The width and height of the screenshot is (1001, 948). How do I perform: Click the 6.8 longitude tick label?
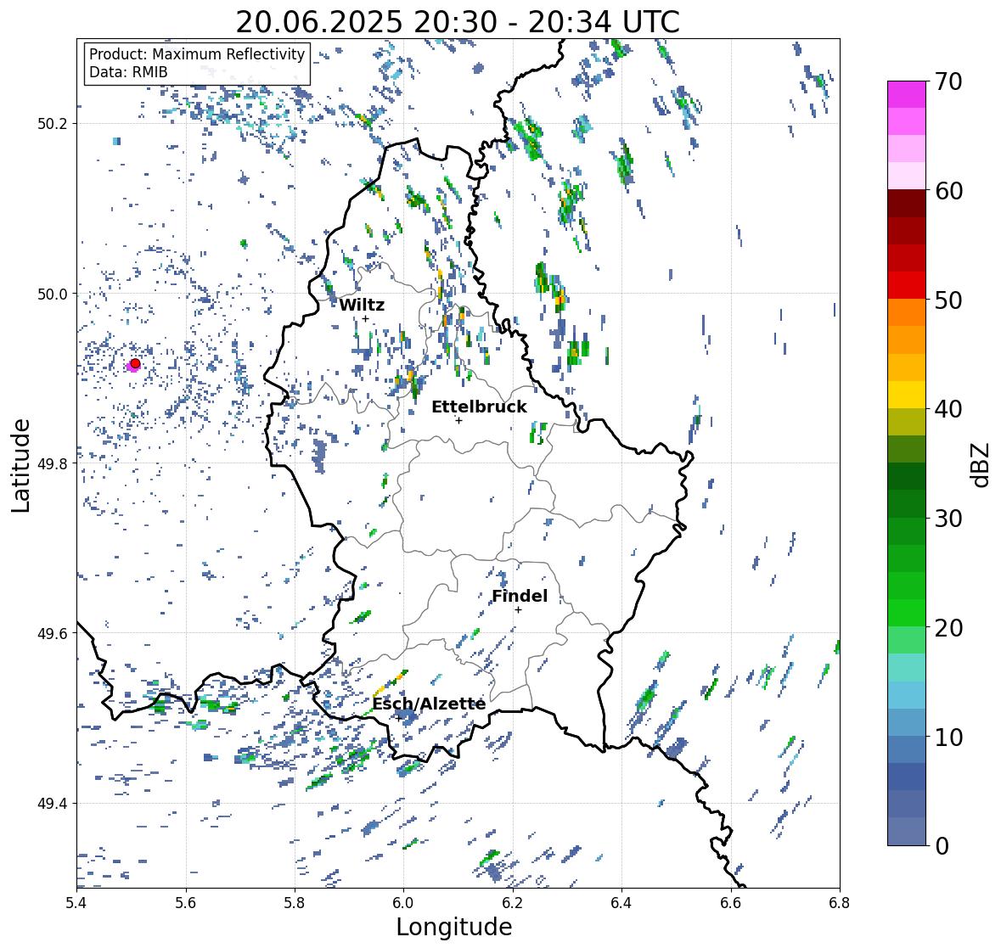[840, 903]
